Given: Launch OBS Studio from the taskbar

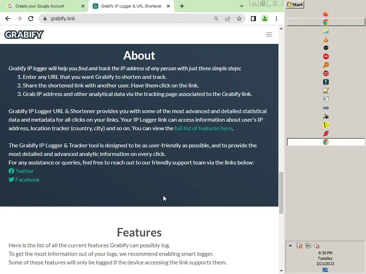Looking at the screenshot, I should click(x=326, y=48).
